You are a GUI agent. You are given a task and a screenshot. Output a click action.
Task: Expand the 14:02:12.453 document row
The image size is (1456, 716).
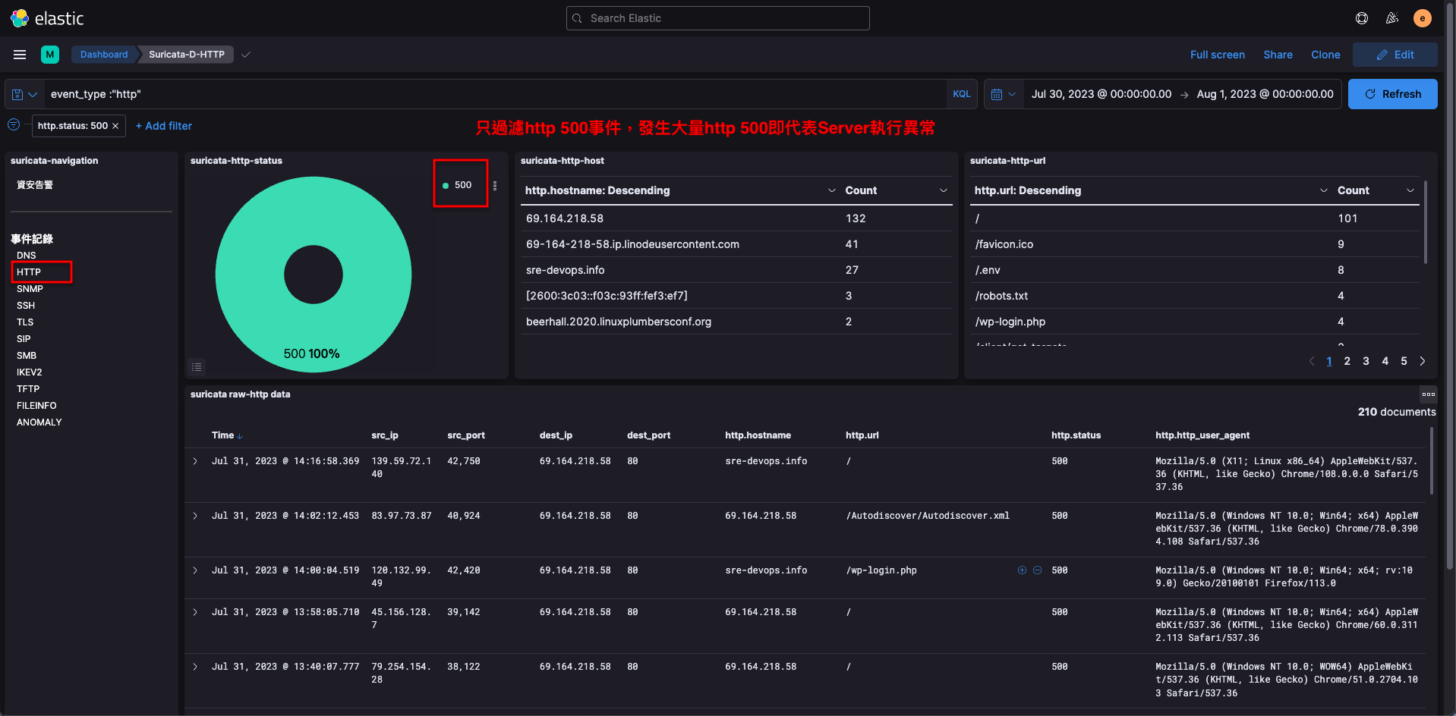(195, 516)
